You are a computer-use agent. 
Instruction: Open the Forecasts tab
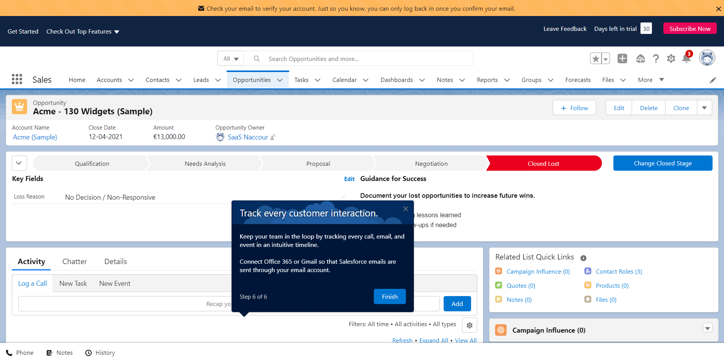click(578, 80)
